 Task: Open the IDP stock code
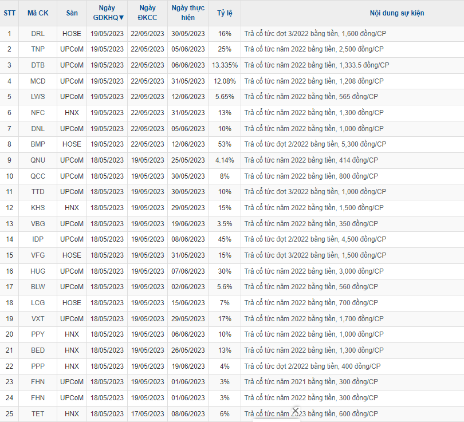(x=38, y=239)
